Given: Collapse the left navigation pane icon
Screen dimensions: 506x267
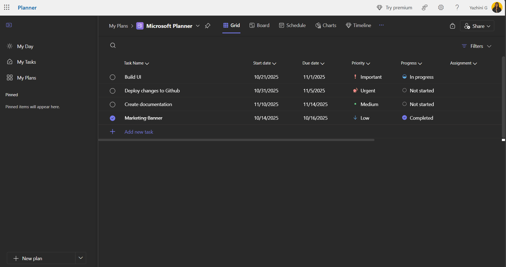Looking at the screenshot, I should coord(9,25).
